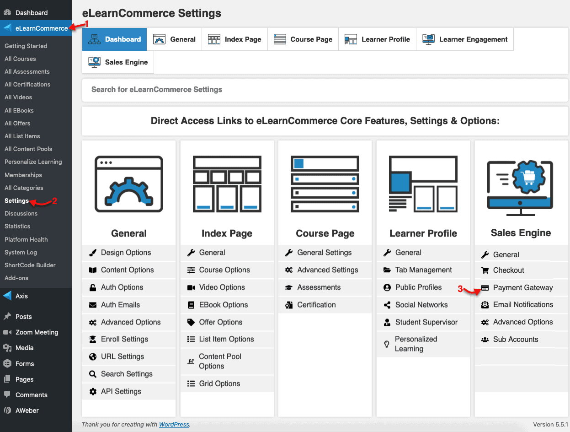Viewport: 570px width, 432px height.
Task: Click the sliders icon beside Course Options
Action: 191,270
